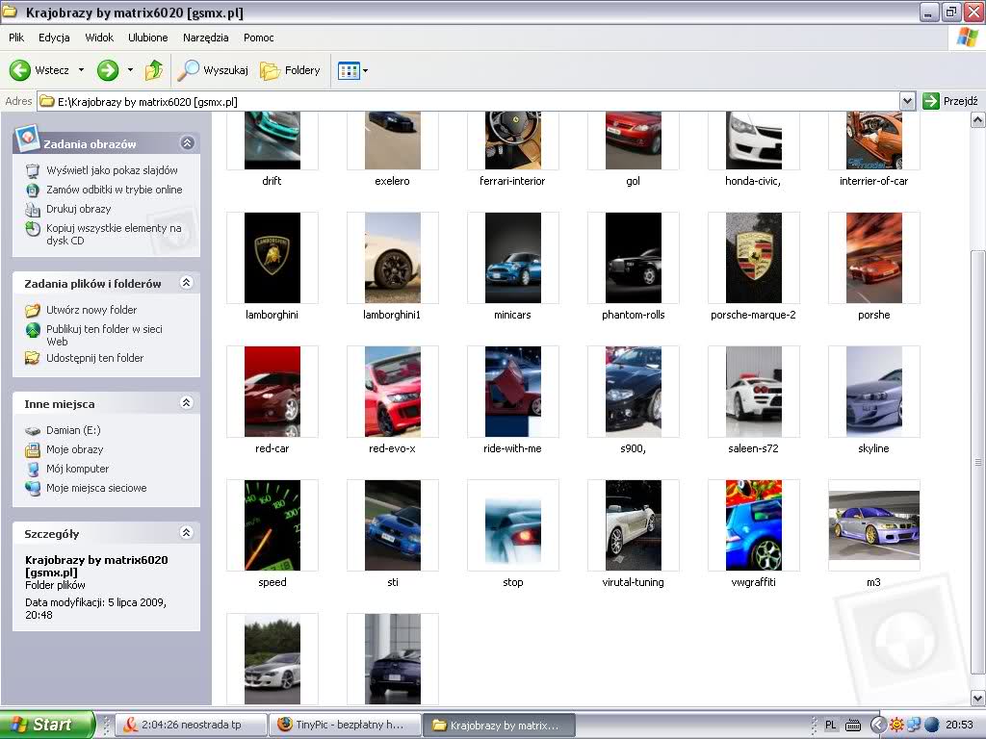Collapse the Zadania obrazów panel
This screenshot has width=986, height=739.
tap(187, 143)
